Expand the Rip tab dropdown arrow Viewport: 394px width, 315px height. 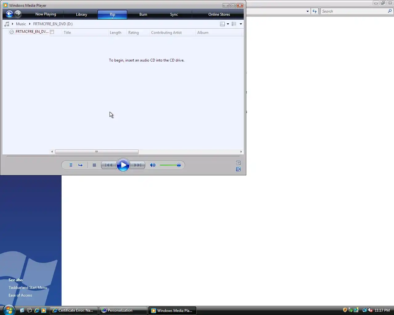(x=112, y=18)
